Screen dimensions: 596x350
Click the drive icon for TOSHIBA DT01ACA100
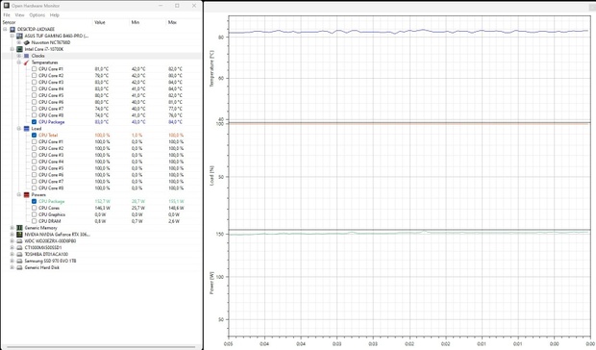tap(19, 254)
